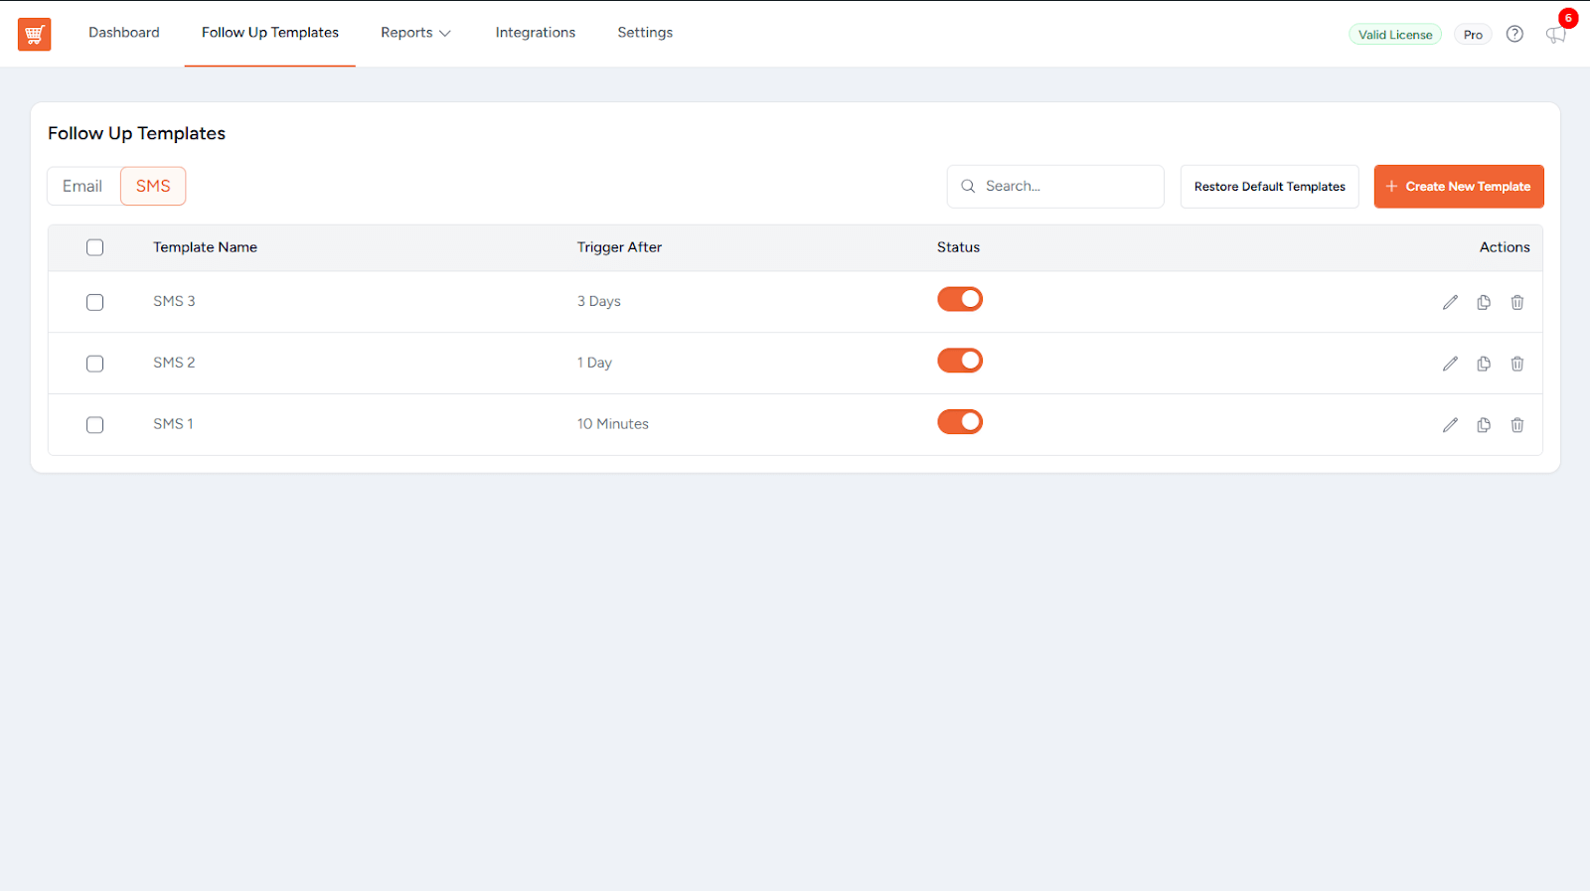Switch to the Email templates tab

point(82,186)
